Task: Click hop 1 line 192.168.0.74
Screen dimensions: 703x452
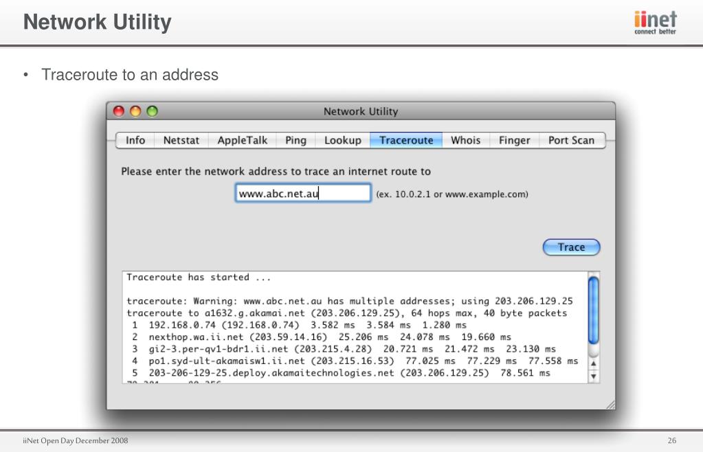Action: pos(299,325)
